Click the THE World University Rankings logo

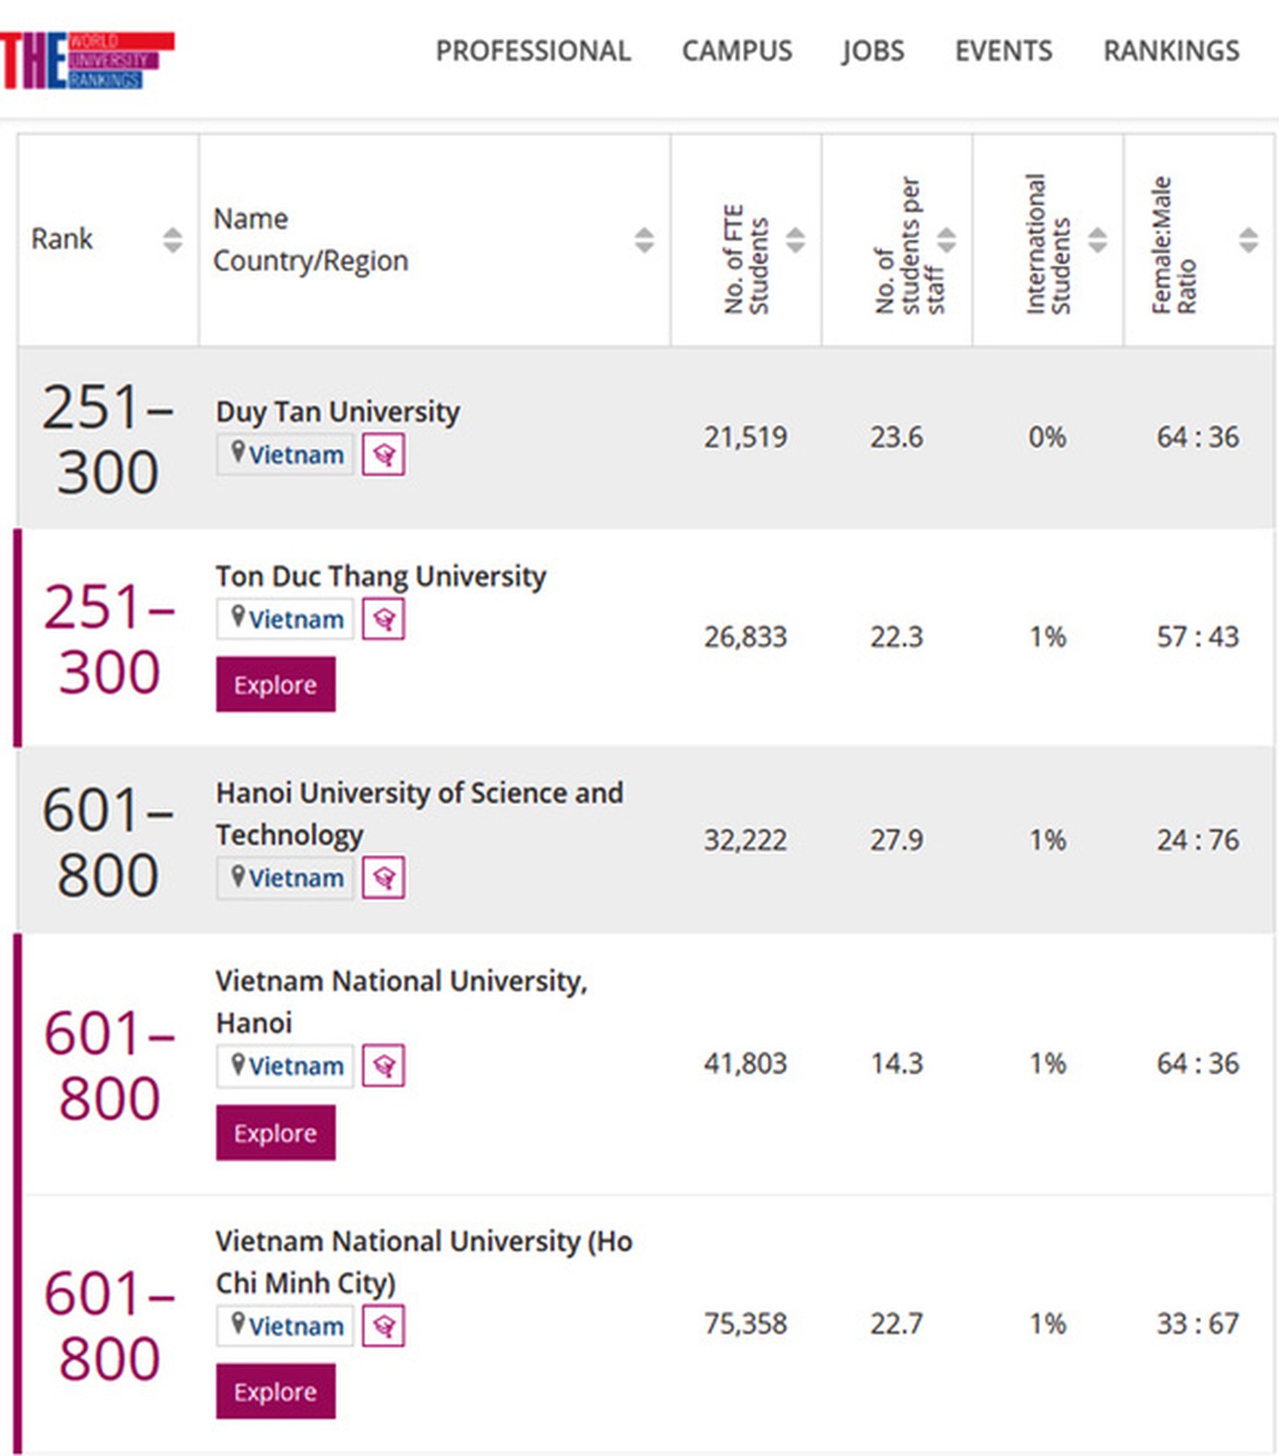87,60
